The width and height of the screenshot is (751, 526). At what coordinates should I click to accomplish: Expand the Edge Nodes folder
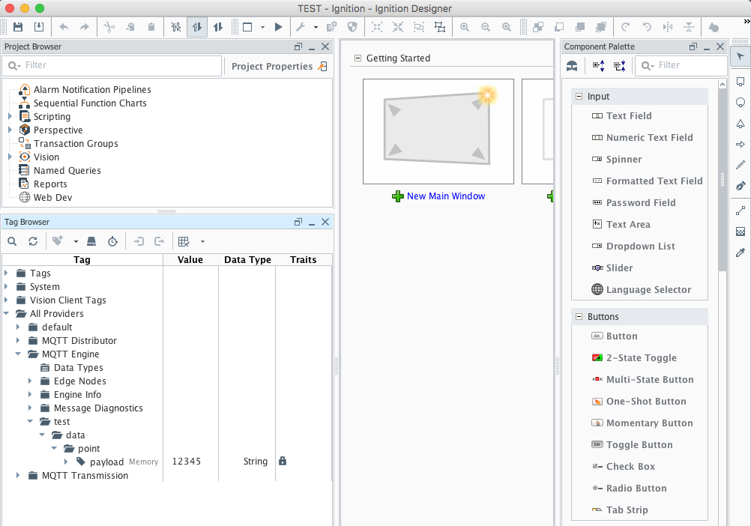30,381
